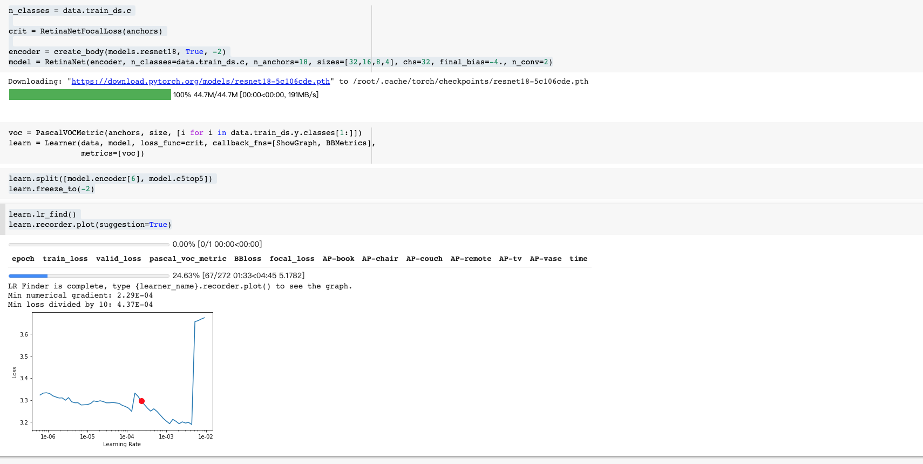
Task: Select the train_loss column header
Action: [65, 259]
